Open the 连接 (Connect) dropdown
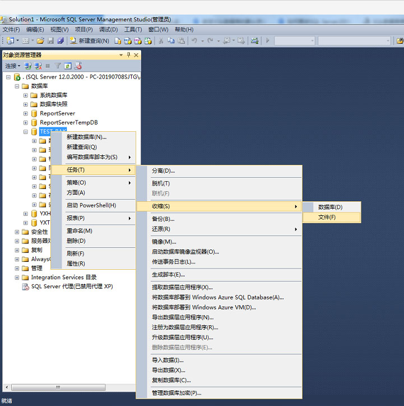 (12, 66)
